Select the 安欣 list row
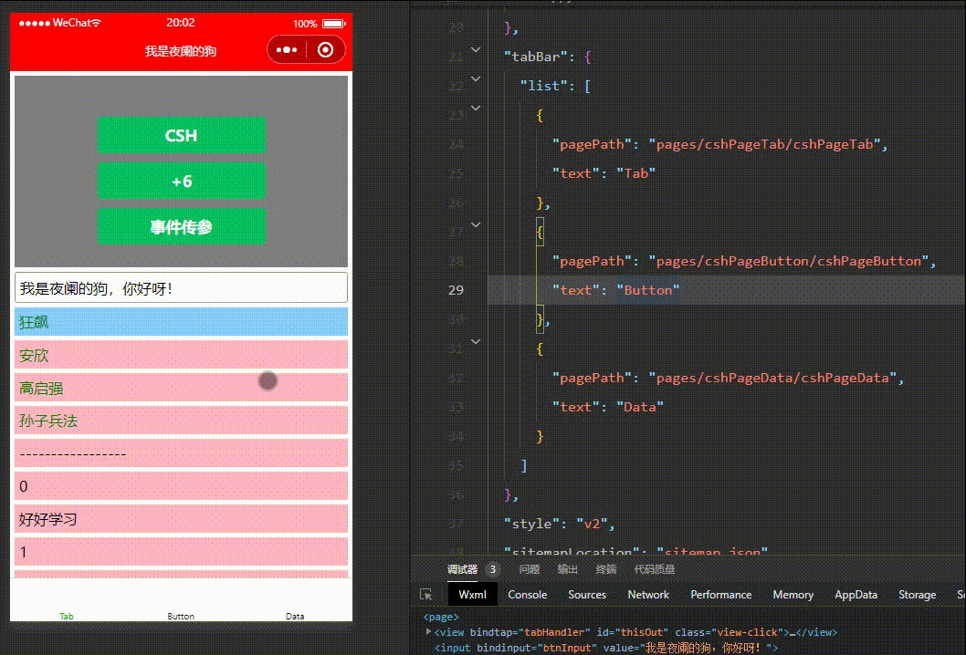This screenshot has width=966, height=655. click(x=181, y=355)
